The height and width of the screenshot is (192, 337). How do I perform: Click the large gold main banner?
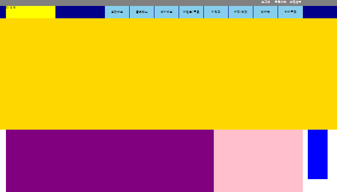[x=168, y=74]
